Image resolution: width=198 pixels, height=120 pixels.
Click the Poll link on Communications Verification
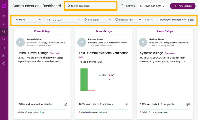click(81, 58)
